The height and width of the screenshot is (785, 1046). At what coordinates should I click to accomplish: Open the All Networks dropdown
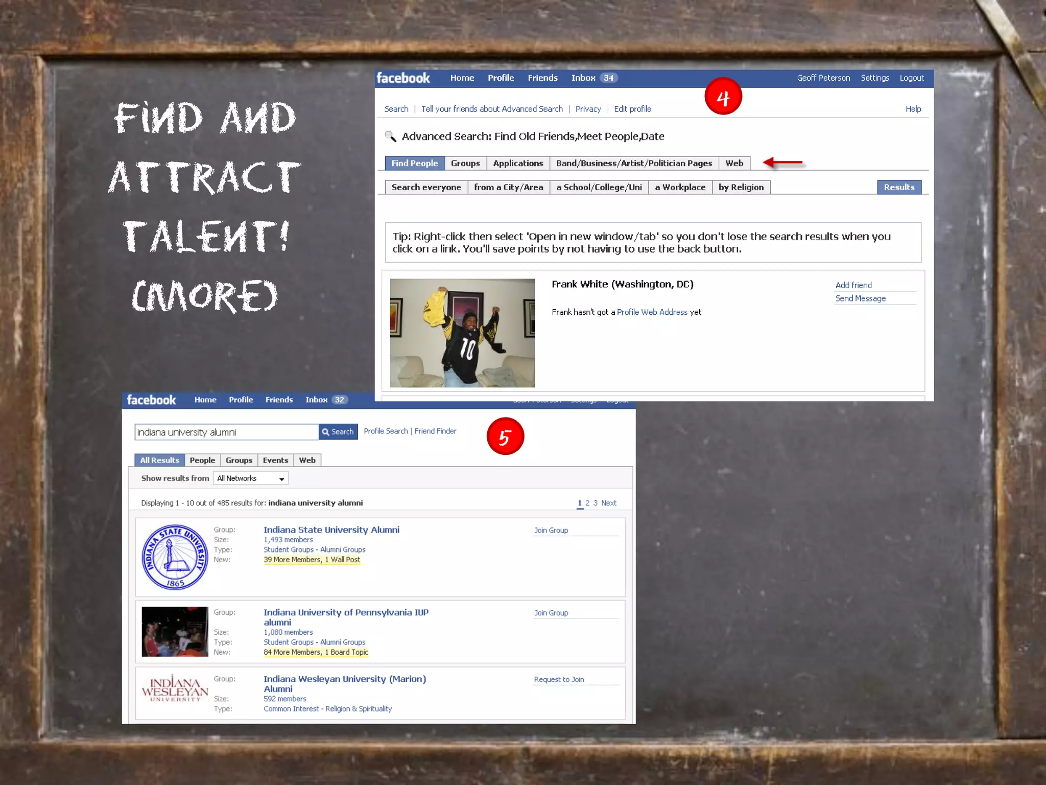[x=251, y=478]
